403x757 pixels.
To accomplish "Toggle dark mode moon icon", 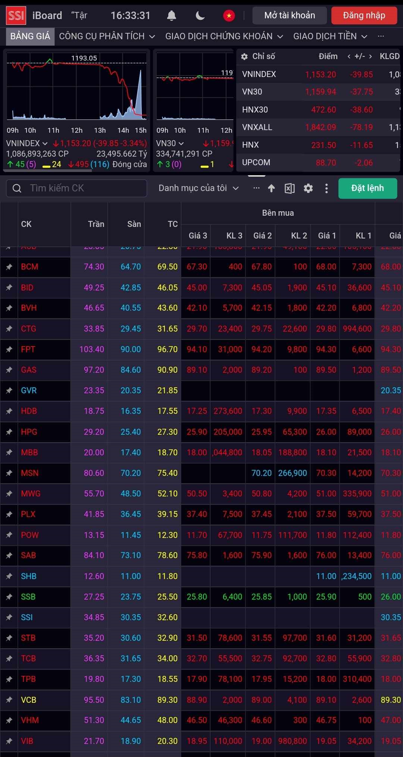I will coord(200,15).
